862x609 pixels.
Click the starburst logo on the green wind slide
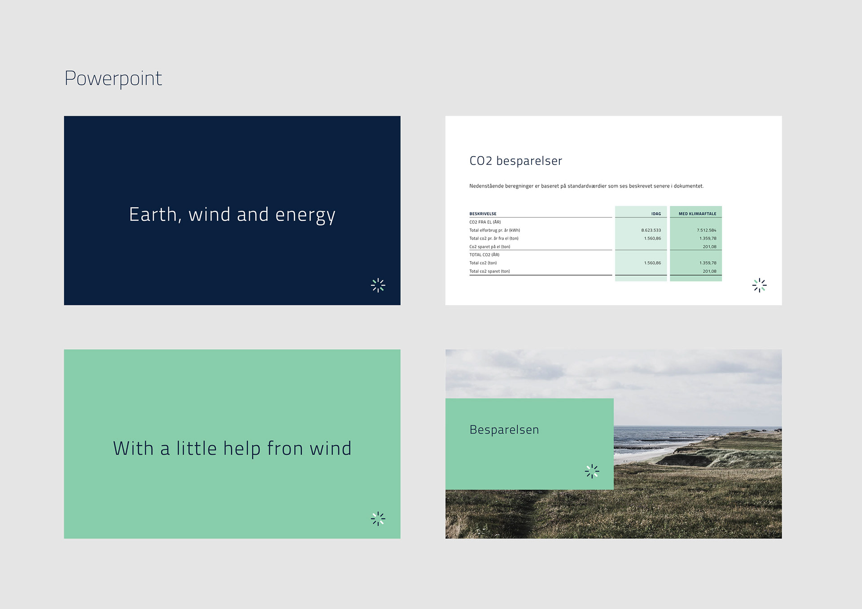[378, 518]
